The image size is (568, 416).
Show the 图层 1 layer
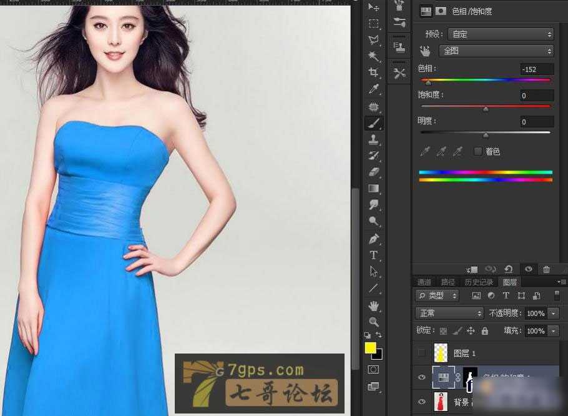(x=422, y=352)
